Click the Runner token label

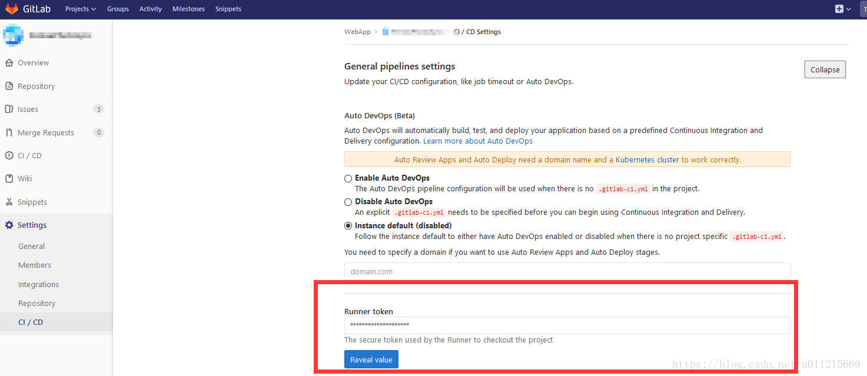(368, 312)
